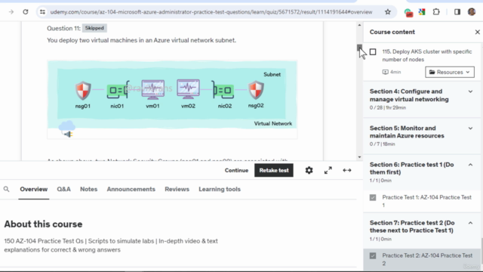
Task: Toggle Practice Test 2 completion checkbox
Action: (373, 255)
